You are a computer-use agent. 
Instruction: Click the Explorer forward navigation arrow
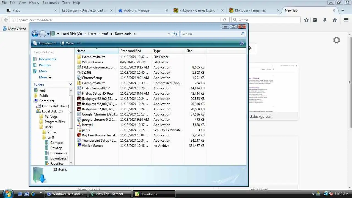[43, 34]
